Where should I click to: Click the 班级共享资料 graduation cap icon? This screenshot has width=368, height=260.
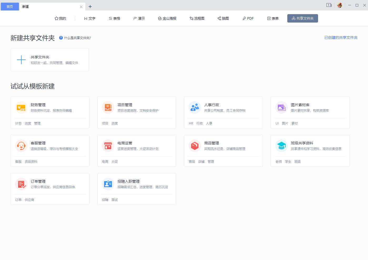pos(282,146)
